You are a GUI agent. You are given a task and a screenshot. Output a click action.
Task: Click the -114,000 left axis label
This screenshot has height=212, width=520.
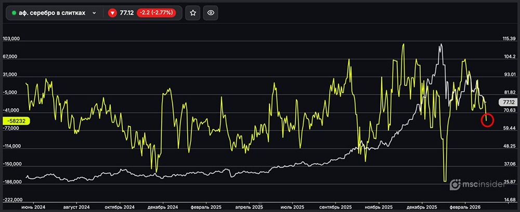(x=11, y=146)
